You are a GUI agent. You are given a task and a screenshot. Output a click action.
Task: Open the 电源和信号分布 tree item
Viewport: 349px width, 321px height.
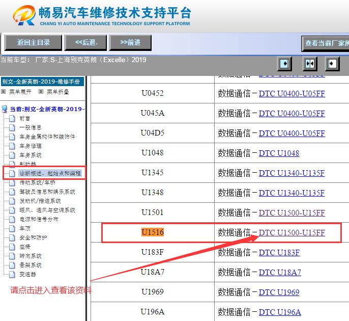click(x=39, y=219)
